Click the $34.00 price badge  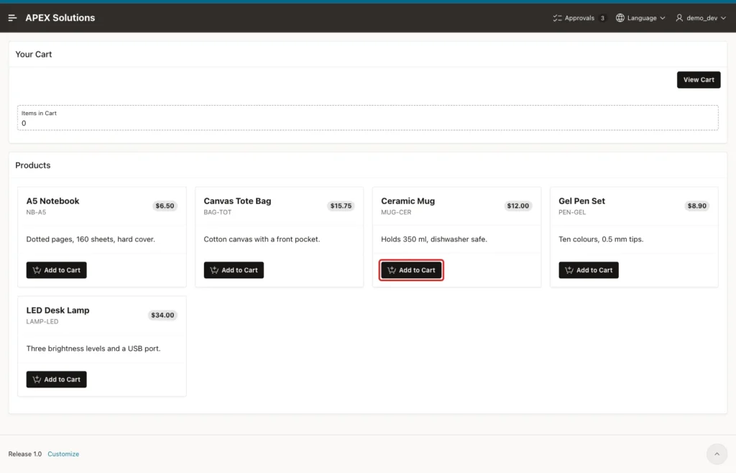[x=162, y=315]
